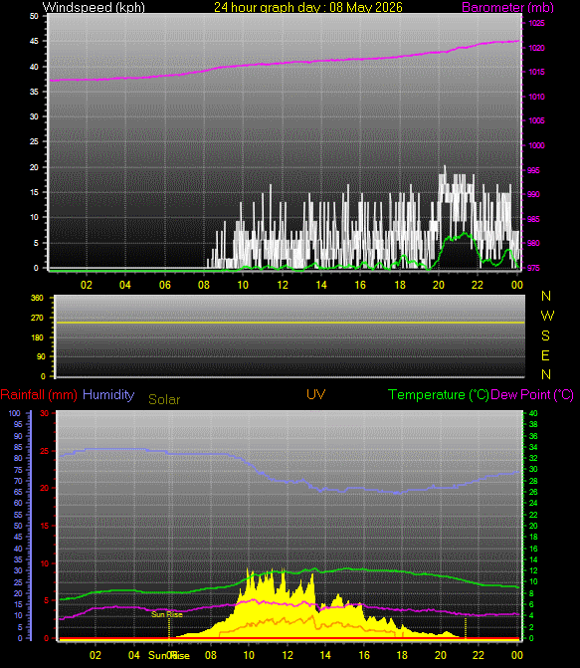Click the "E" compass letter
Image resolution: width=580 pixels, height=668 pixels.
tap(545, 355)
